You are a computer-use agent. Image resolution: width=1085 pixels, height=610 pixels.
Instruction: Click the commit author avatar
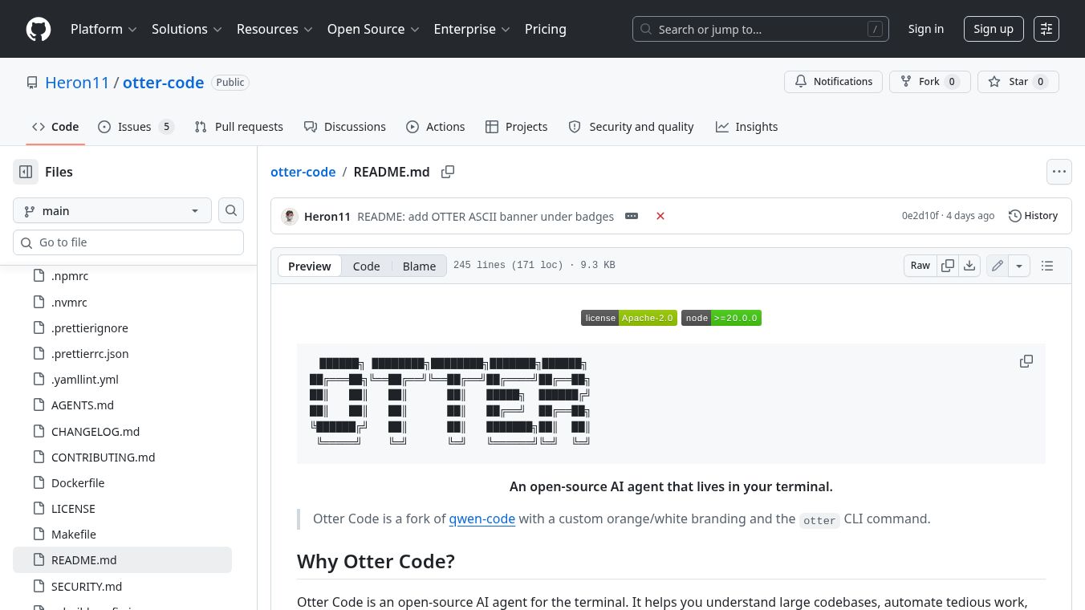click(x=290, y=216)
